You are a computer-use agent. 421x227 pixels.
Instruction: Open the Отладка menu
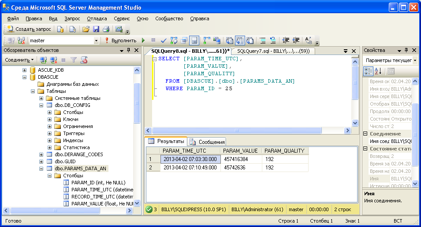(x=97, y=18)
